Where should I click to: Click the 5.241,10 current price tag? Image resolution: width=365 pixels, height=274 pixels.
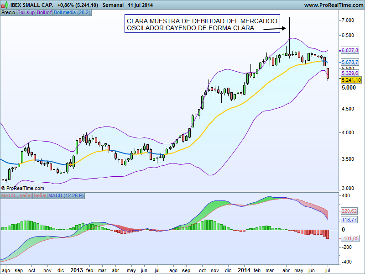click(x=351, y=79)
